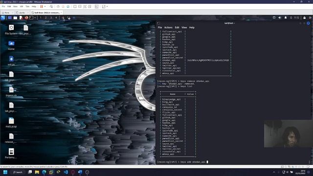The image size is (313, 176).
Task: Open VMware Tabs menu
Action: 27,6
